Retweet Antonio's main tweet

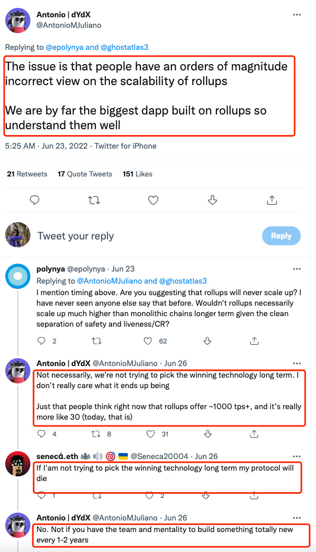point(94,200)
